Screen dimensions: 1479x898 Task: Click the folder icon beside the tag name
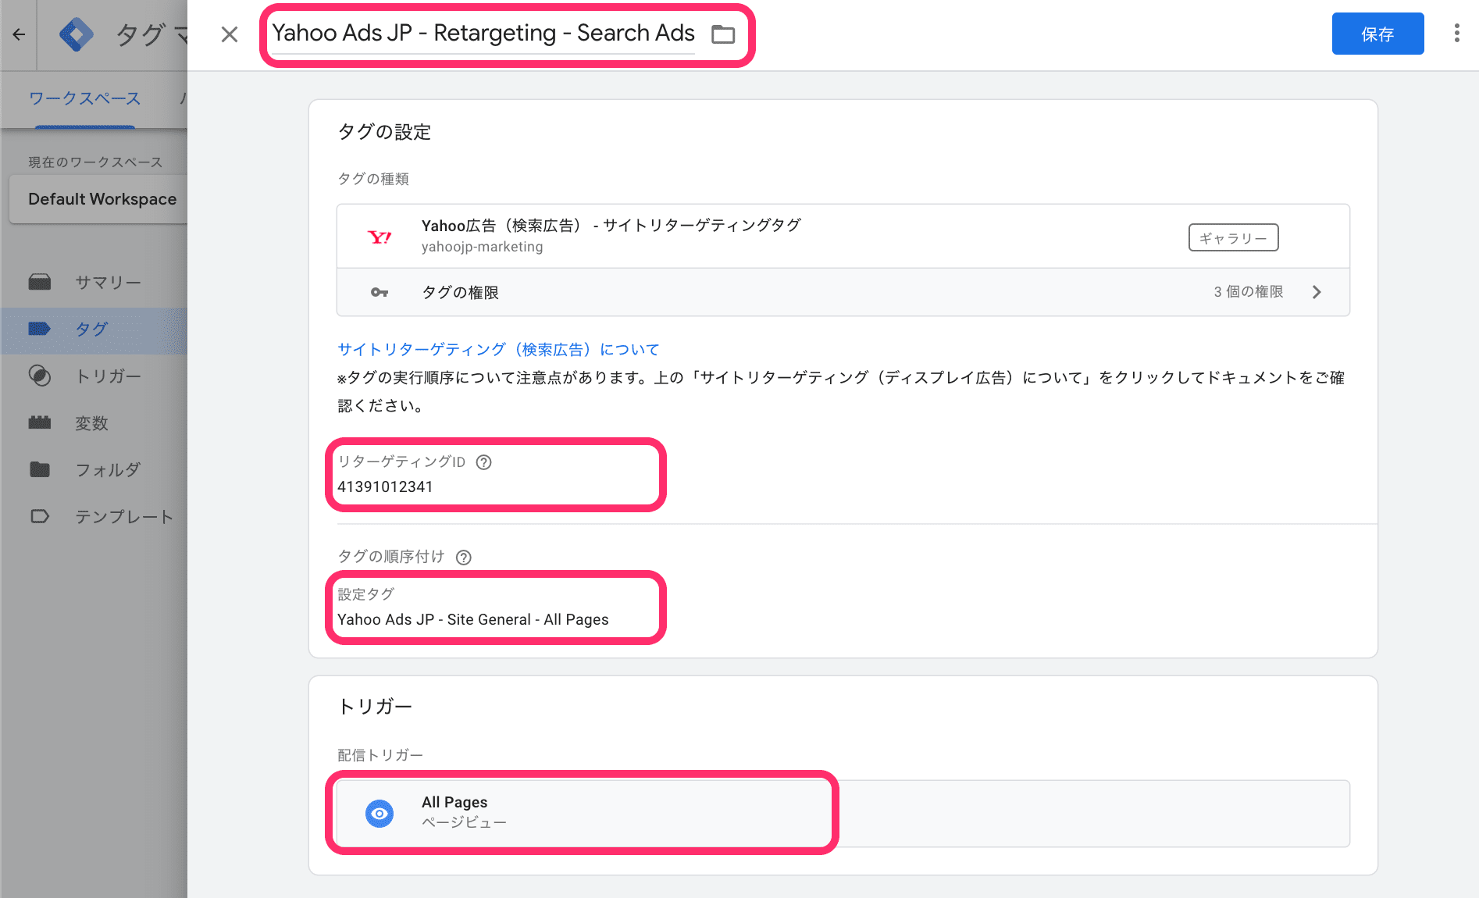coord(723,34)
